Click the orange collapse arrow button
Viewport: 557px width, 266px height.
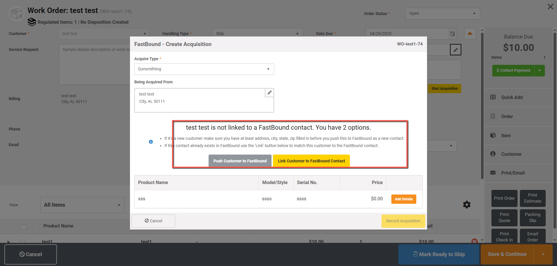tap(470, 34)
